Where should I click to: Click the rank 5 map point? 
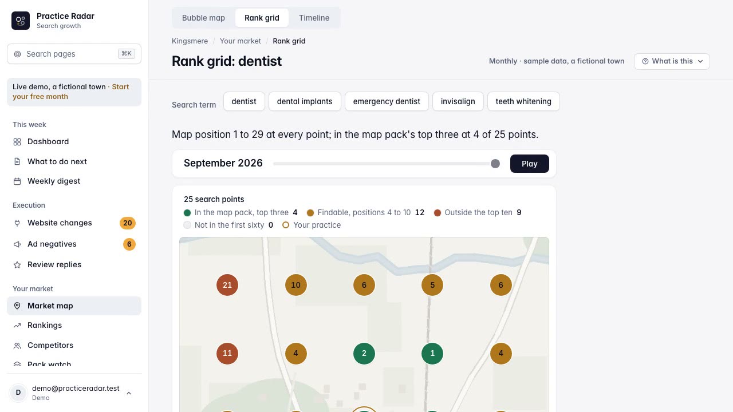432,285
